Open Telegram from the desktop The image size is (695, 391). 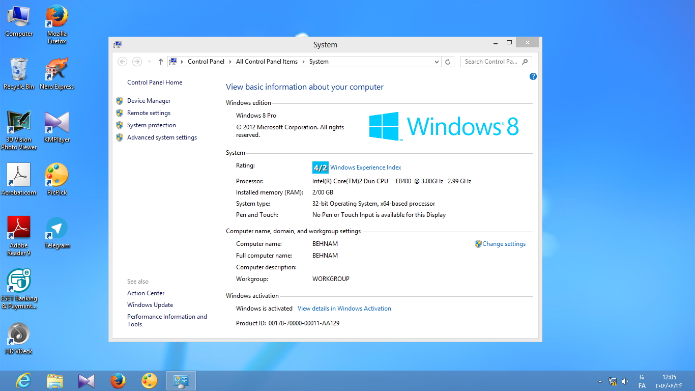(56, 233)
